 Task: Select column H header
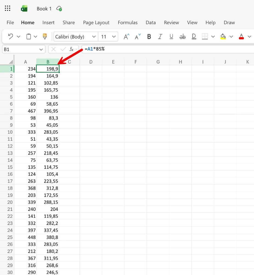180,62
